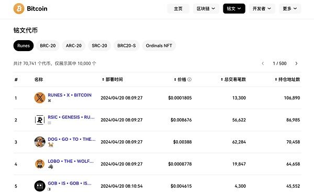Viewport: 314px width, 196px height.
Task: Sort by 价格 column
Action: click(x=180, y=79)
